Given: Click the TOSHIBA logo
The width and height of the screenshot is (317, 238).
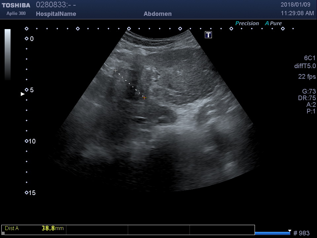Looking at the screenshot, I should pos(16,5).
